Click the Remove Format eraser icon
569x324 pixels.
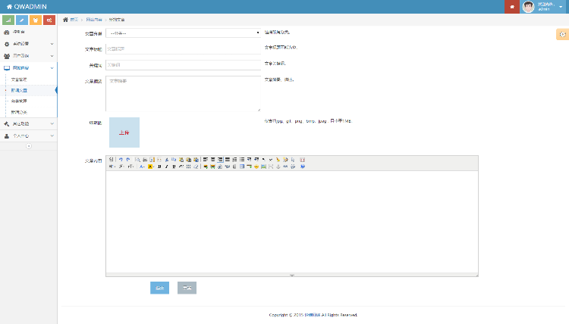[196, 167]
